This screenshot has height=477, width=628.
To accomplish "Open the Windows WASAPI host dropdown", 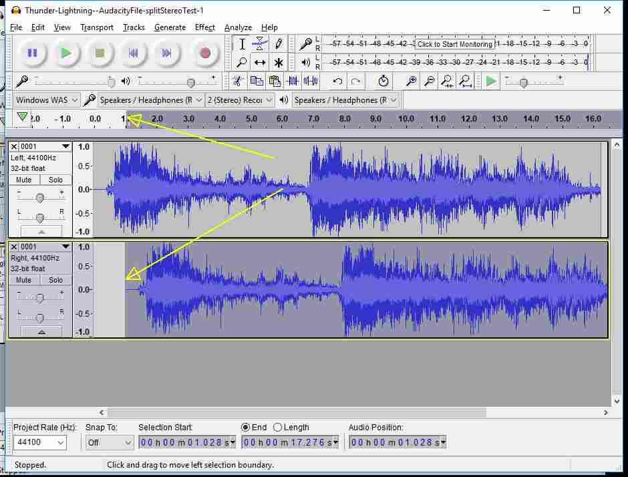I will [47, 100].
